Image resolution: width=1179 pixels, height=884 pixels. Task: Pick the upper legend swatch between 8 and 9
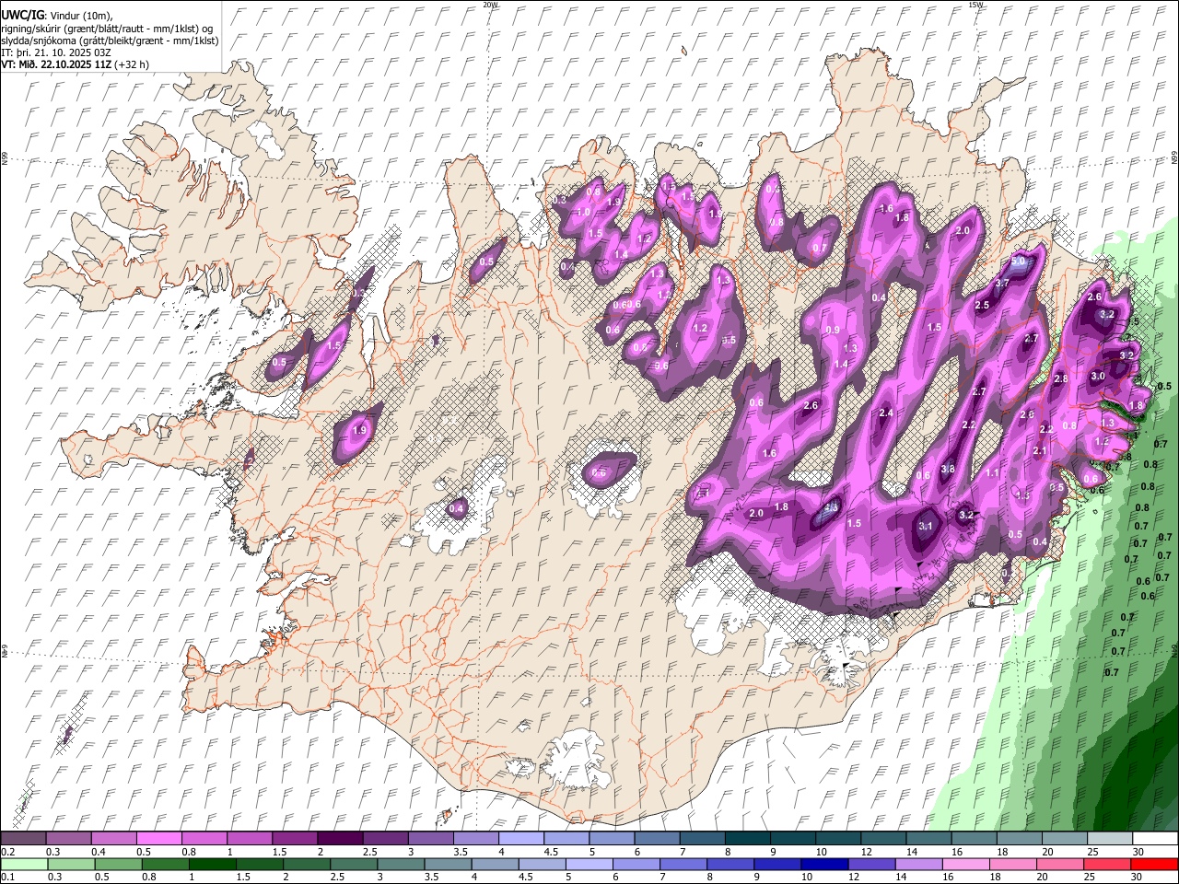click(x=746, y=838)
